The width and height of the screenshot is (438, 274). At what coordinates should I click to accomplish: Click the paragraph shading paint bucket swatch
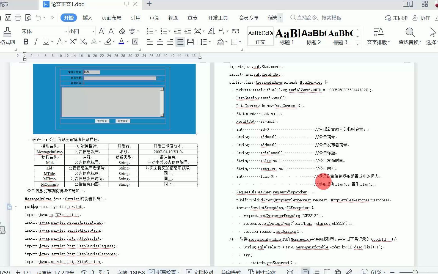220,42
